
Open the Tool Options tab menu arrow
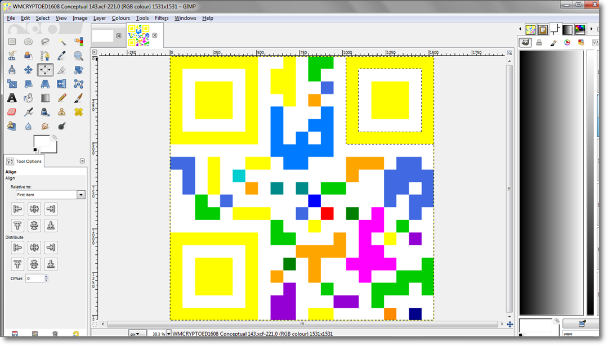click(x=82, y=161)
